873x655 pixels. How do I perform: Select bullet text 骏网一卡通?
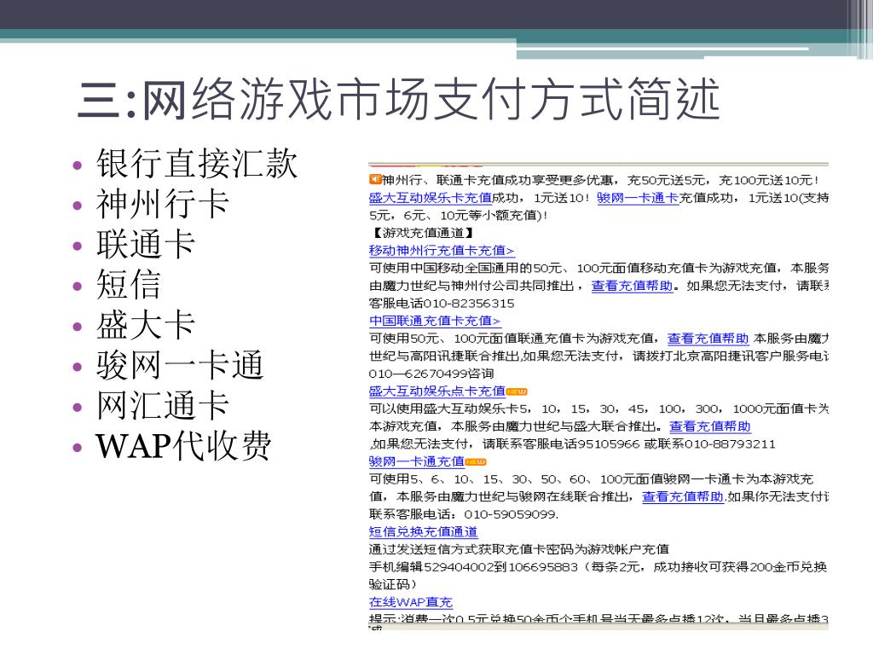(x=180, y=365)
